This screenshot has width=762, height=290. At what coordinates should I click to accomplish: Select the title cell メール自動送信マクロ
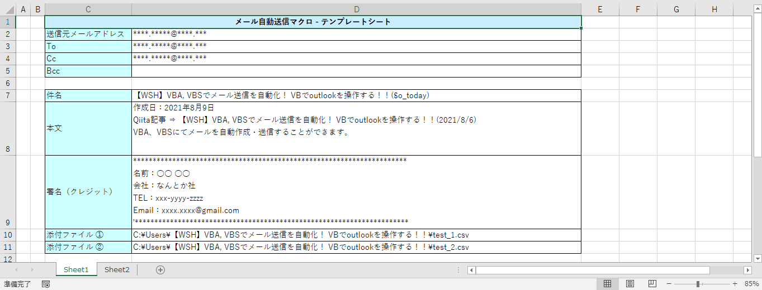pyautogui.click(x=313, y=22)
